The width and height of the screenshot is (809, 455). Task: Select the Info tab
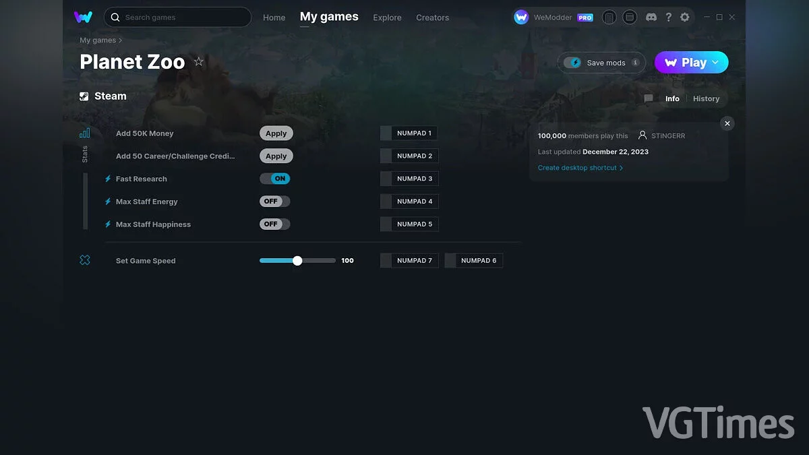tap(672, 98)
